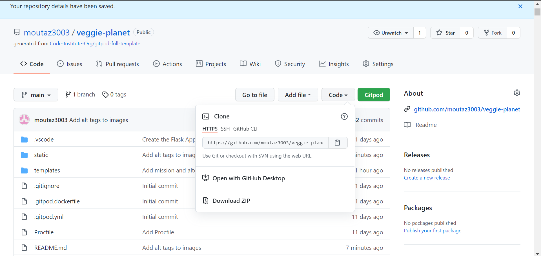Click the tag icon beside 0 tags

105,95
